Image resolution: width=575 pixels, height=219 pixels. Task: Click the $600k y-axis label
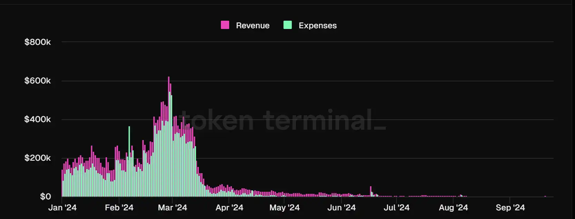click(x=37, y=81)
